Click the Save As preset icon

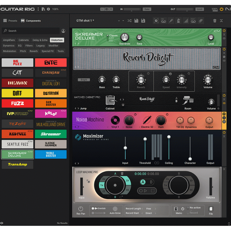(x=143, y=21)
